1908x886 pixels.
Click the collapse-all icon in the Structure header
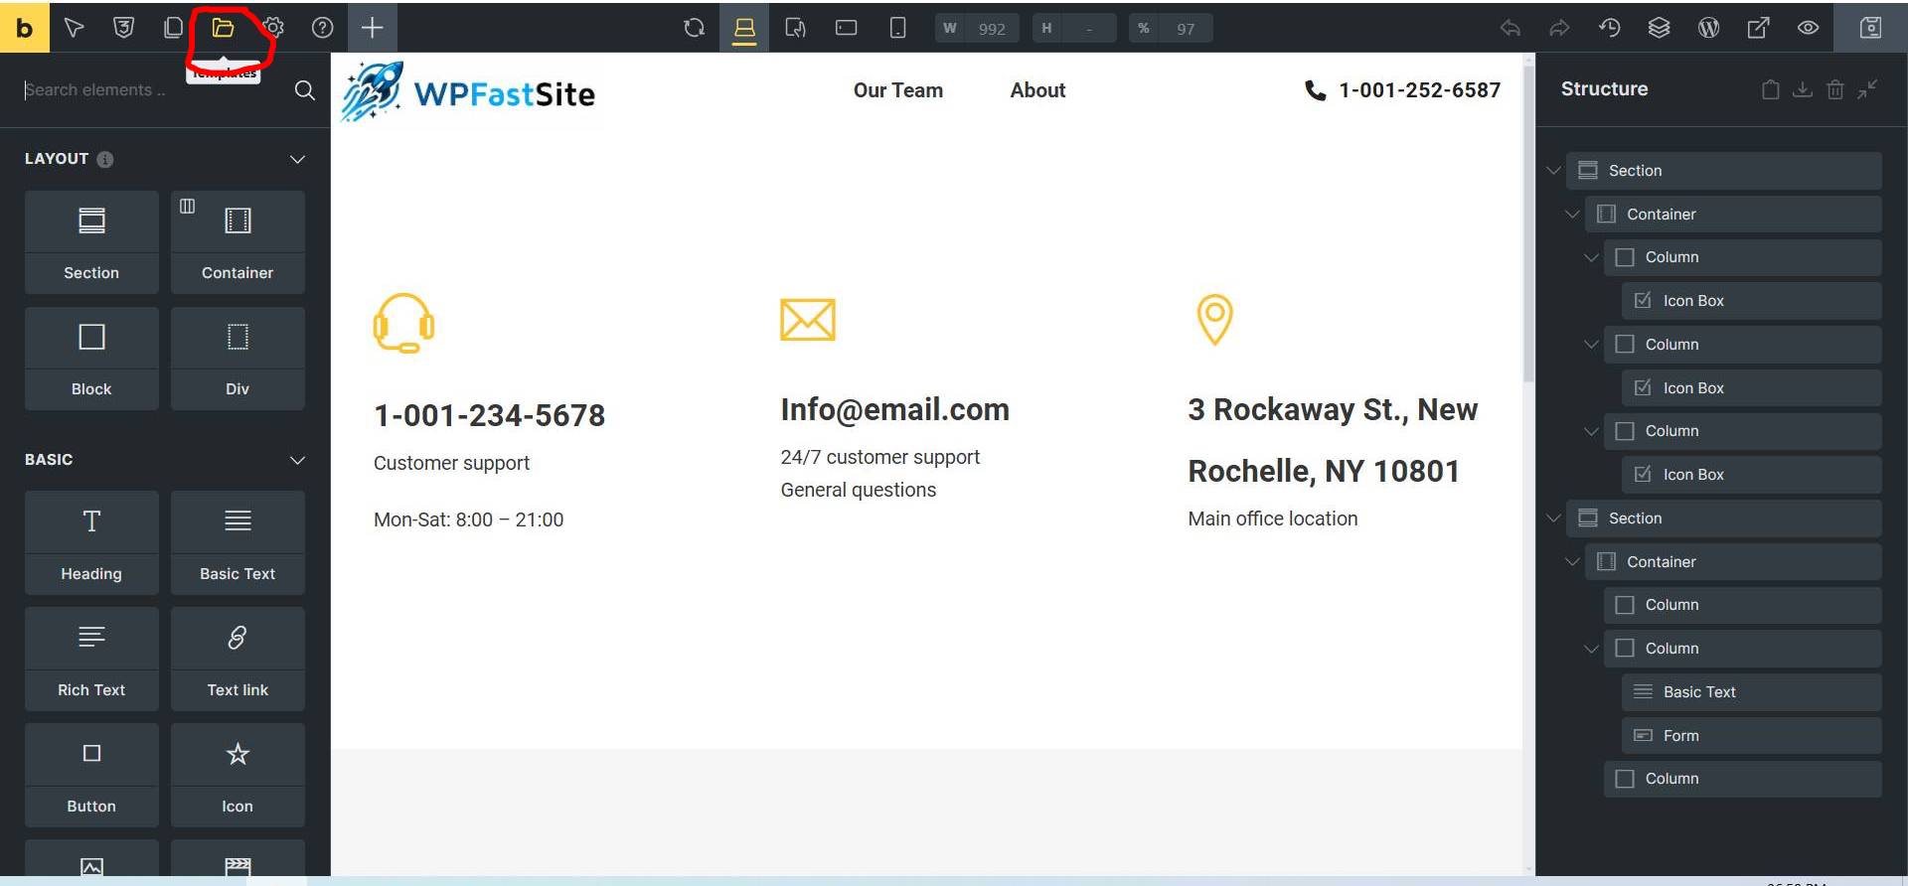click(1867, 89)
